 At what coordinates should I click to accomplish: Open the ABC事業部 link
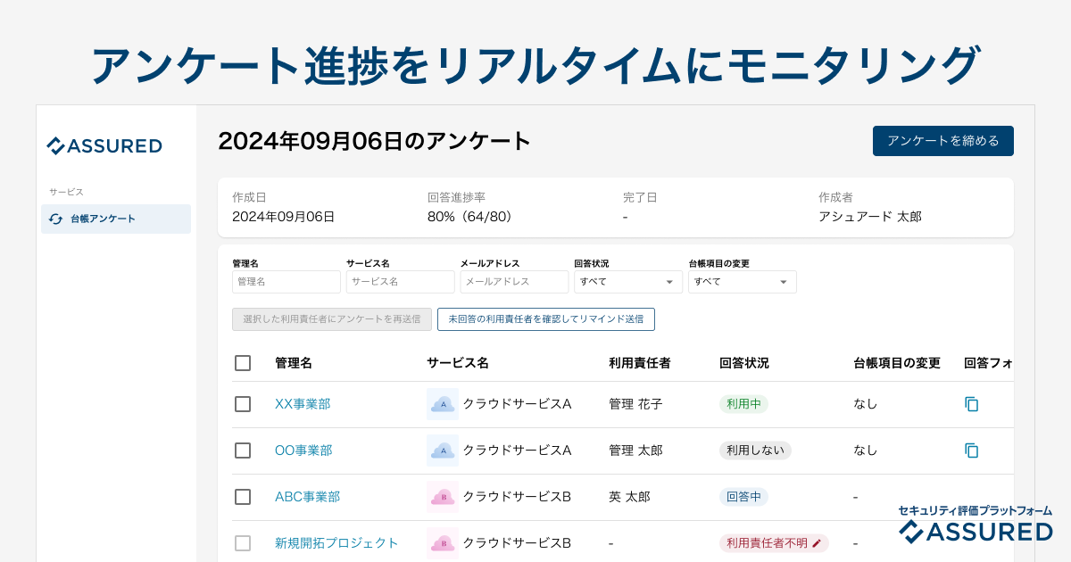click(x=307, y=497)
